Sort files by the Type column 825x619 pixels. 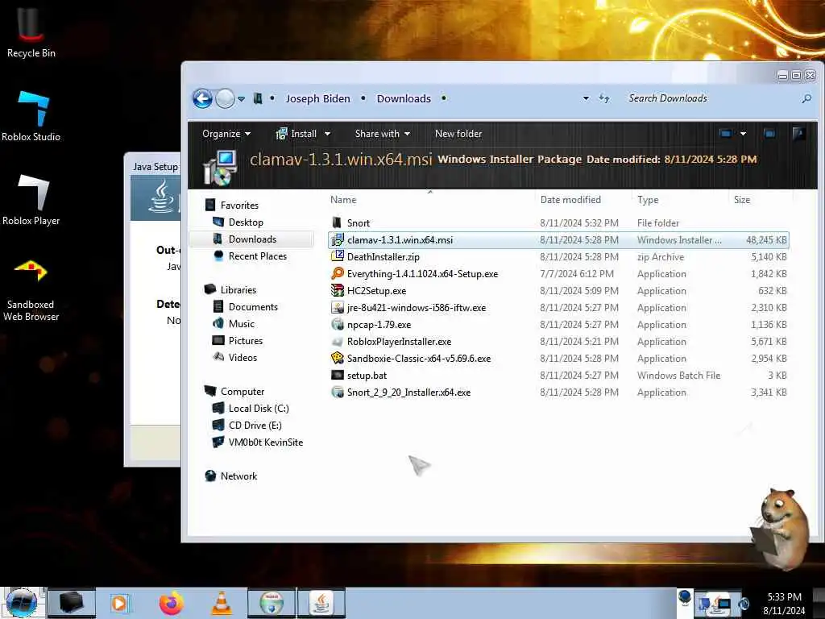tap(648, 200)
